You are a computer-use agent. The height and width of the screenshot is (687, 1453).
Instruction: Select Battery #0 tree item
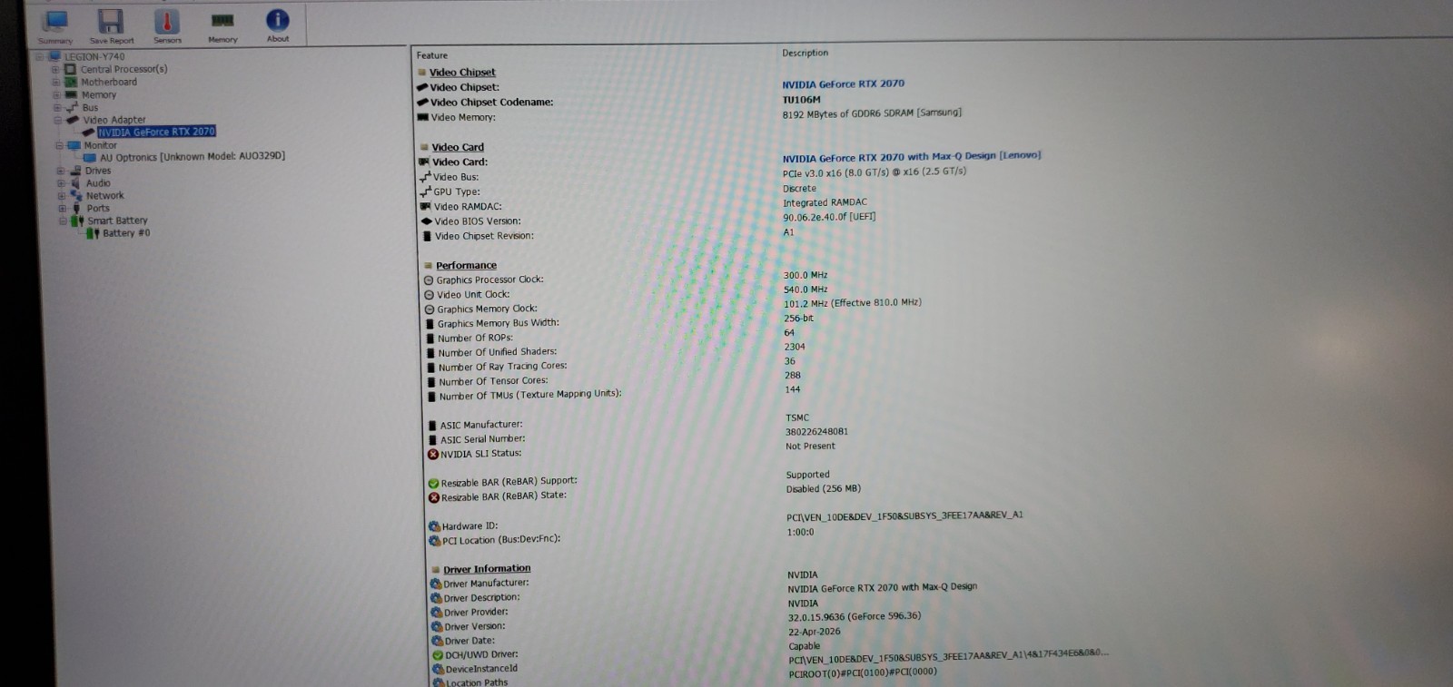[126, 233]
